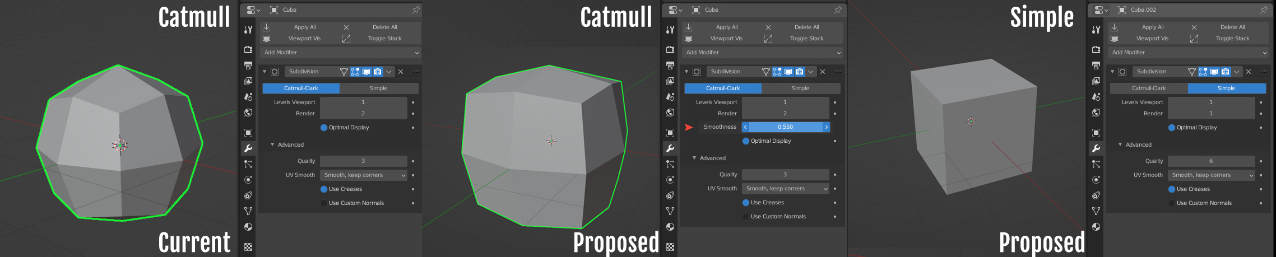
Task: Open Physics properties tab in first Cube panel
Action: 248,180
